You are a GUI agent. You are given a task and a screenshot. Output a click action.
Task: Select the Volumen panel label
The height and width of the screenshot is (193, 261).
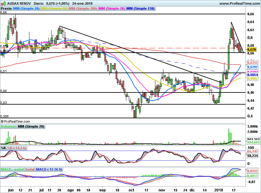[8, 126]
